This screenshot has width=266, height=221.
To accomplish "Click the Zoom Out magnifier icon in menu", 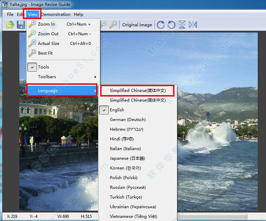I will (32, 34).
